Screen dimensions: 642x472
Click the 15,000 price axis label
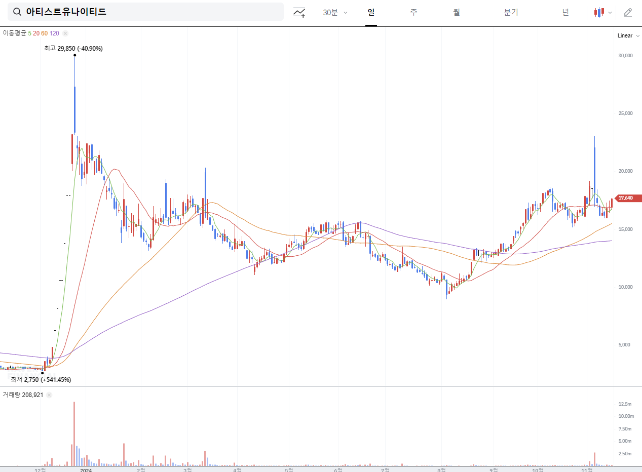(625, 229)
